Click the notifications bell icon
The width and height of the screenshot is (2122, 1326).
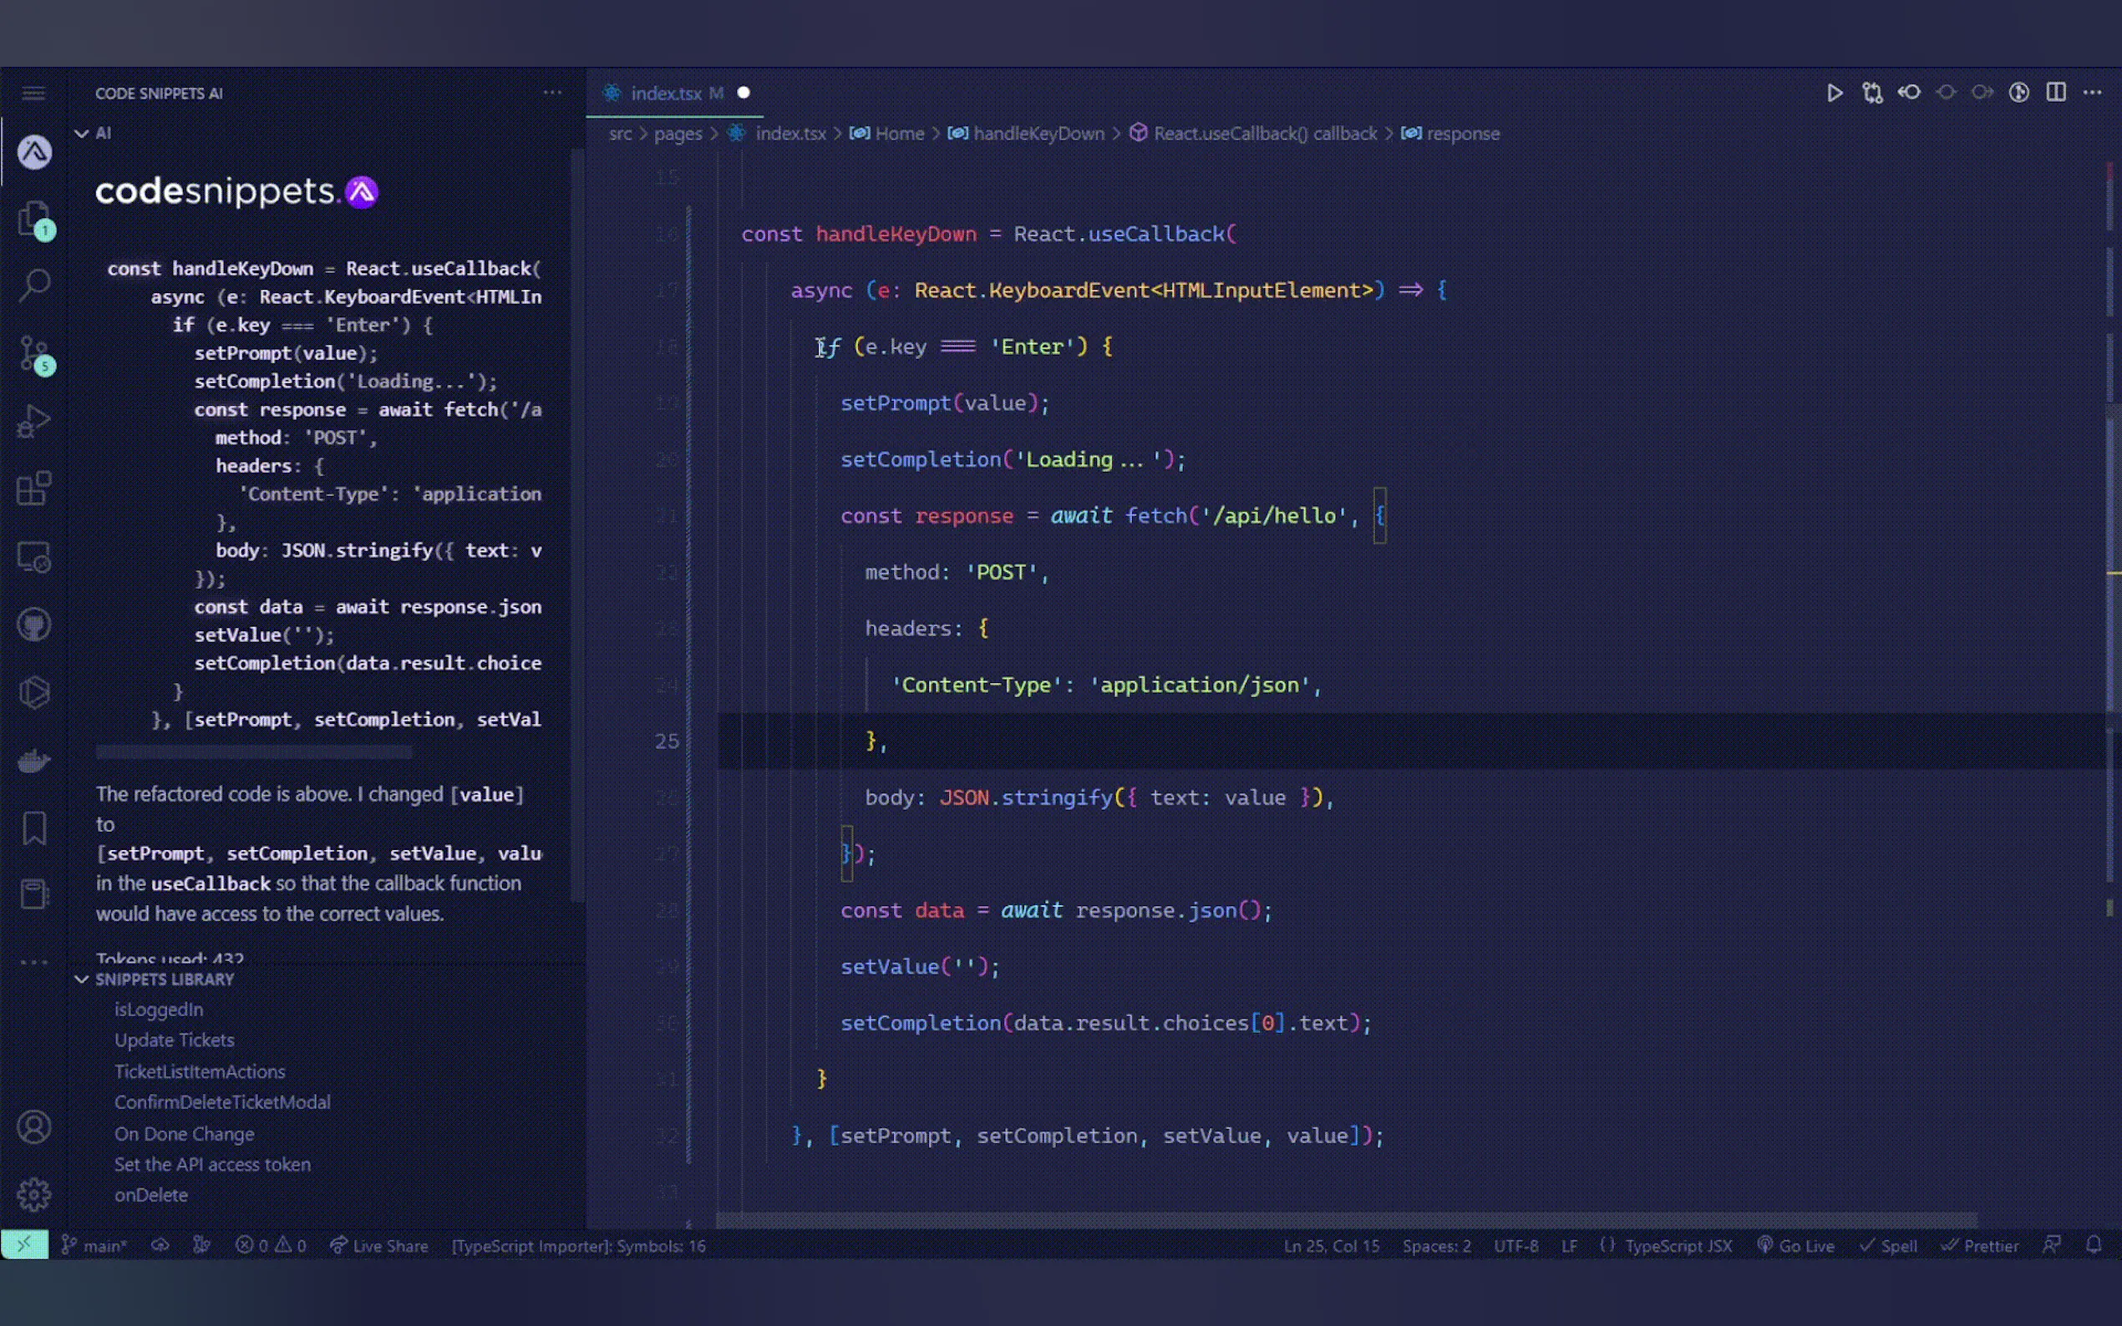point(2094,1244)
